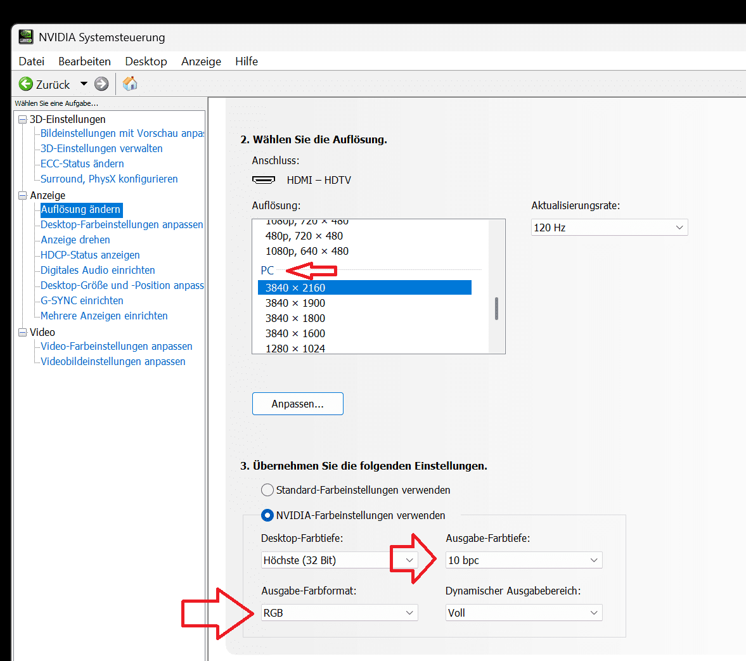
Task: Click the green Zurück back arrow icon
Action: 26,84
